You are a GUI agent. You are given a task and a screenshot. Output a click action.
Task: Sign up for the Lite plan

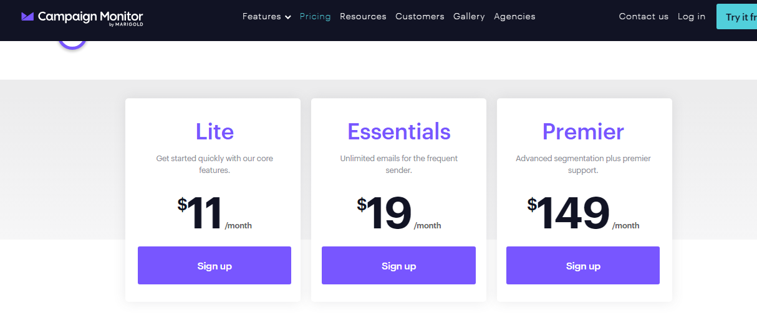tap(215, 266)
